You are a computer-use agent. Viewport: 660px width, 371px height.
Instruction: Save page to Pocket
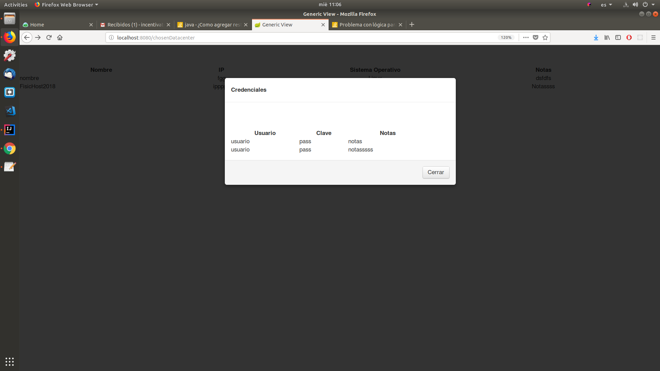(536, 37)
